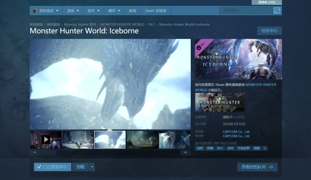The height and width of the screenshot is (180, 311).
Task: Click Monster Hunter 系列 breadcrumb
Action: pyautogui.click(x=80, y=24)
